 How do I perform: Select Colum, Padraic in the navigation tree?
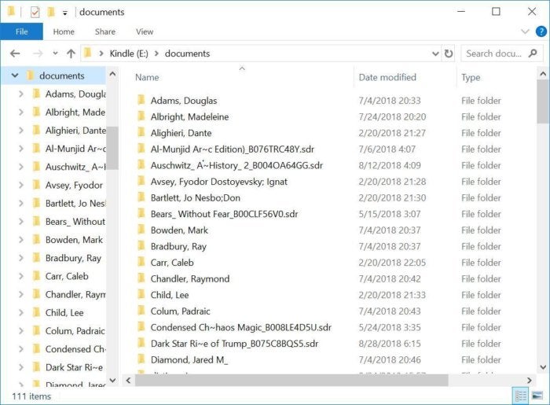[75, 331]
